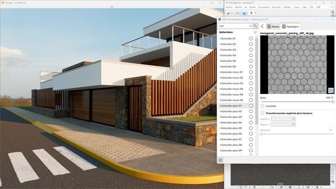Select the arrow pointer tool in Archicad toolbar
This screenshot has height=189, width=336.
click(x=251, y=13)
